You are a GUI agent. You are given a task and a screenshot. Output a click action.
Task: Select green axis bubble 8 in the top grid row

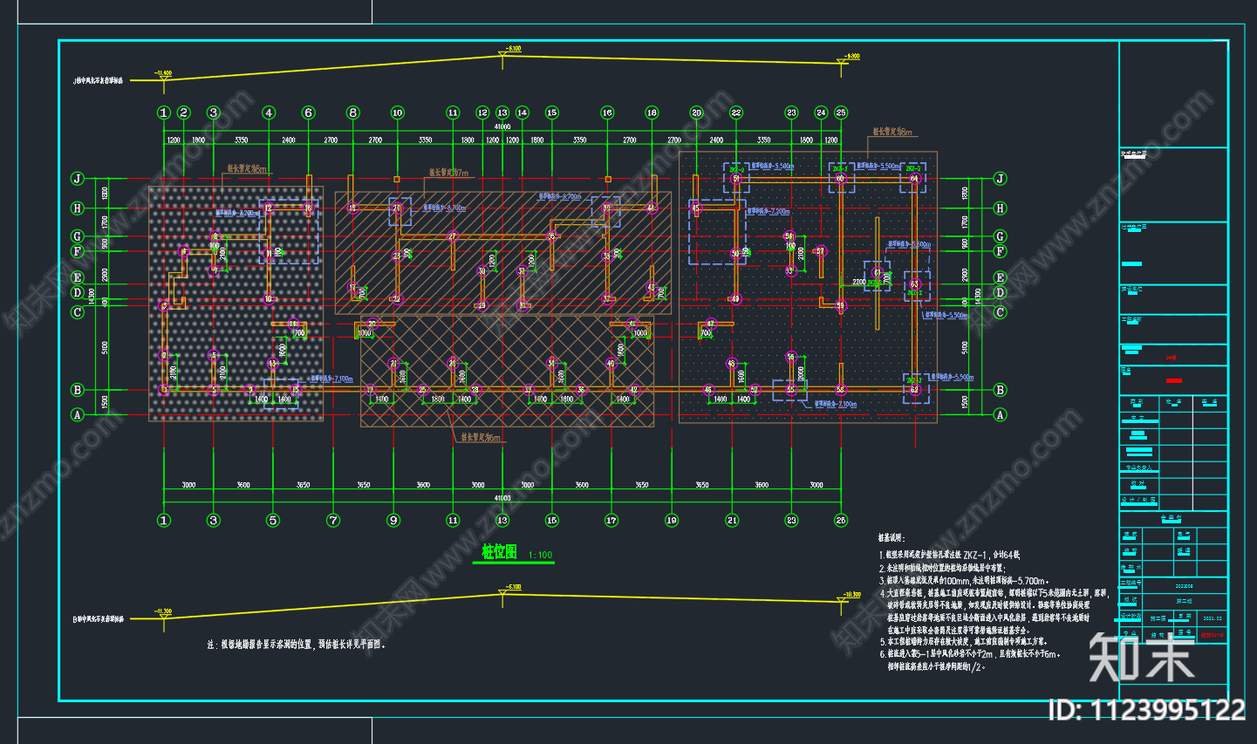(x=352, y=113)
